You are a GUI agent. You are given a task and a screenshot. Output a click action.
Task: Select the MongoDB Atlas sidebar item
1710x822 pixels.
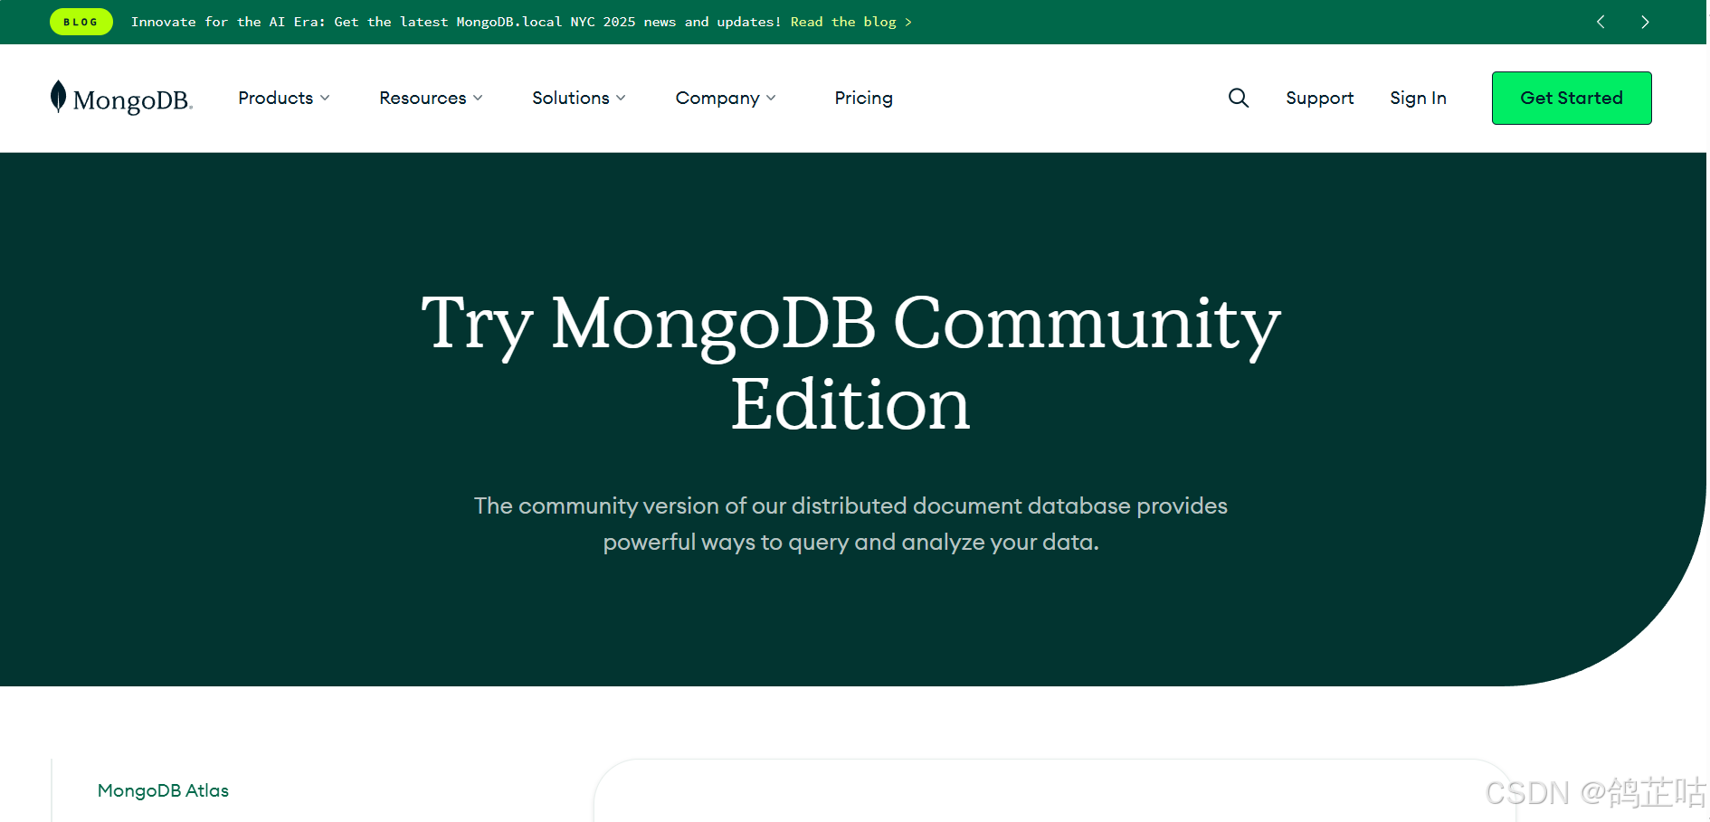(x=163, y=790)
